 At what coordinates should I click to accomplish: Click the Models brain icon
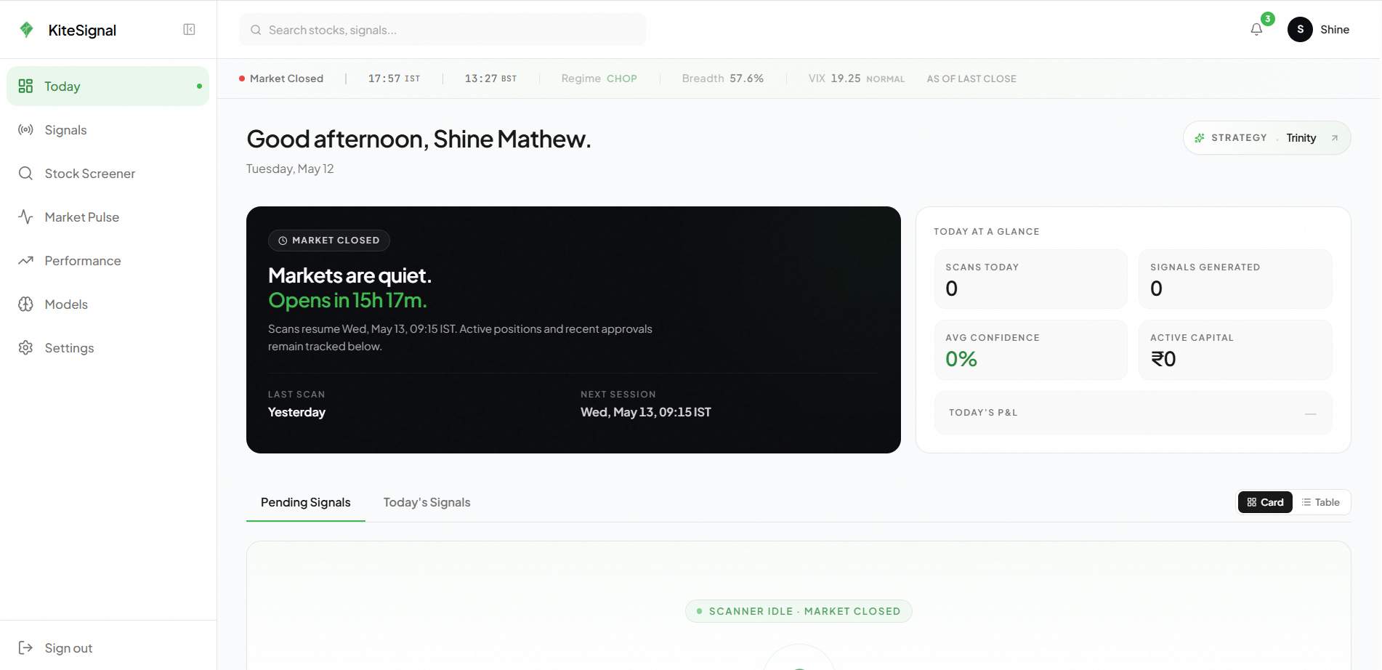(25, 304)
